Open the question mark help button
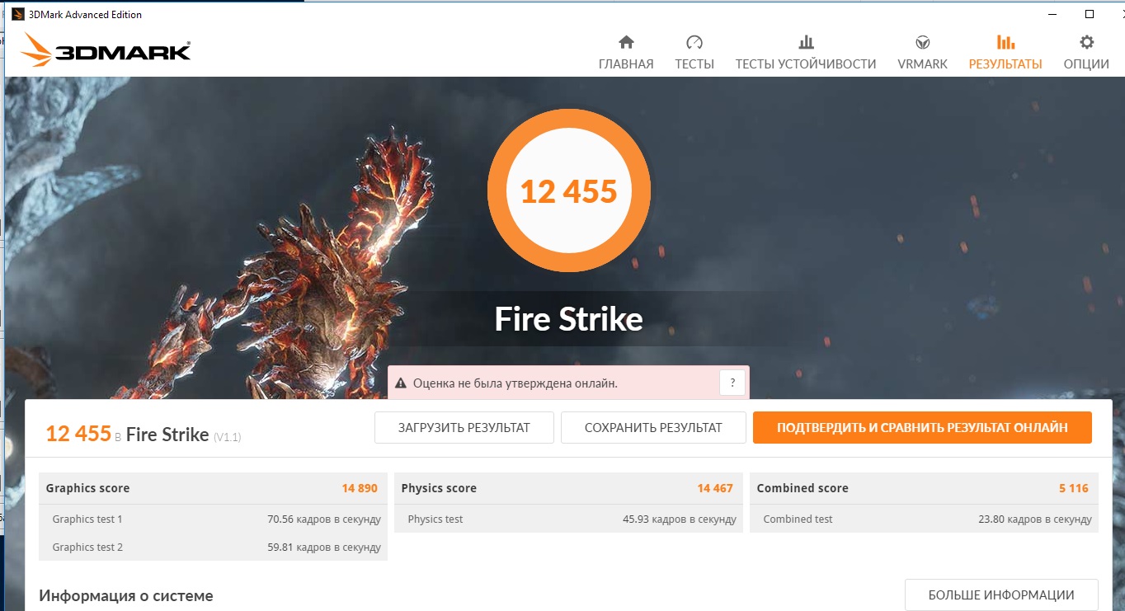 pos(732,383)
